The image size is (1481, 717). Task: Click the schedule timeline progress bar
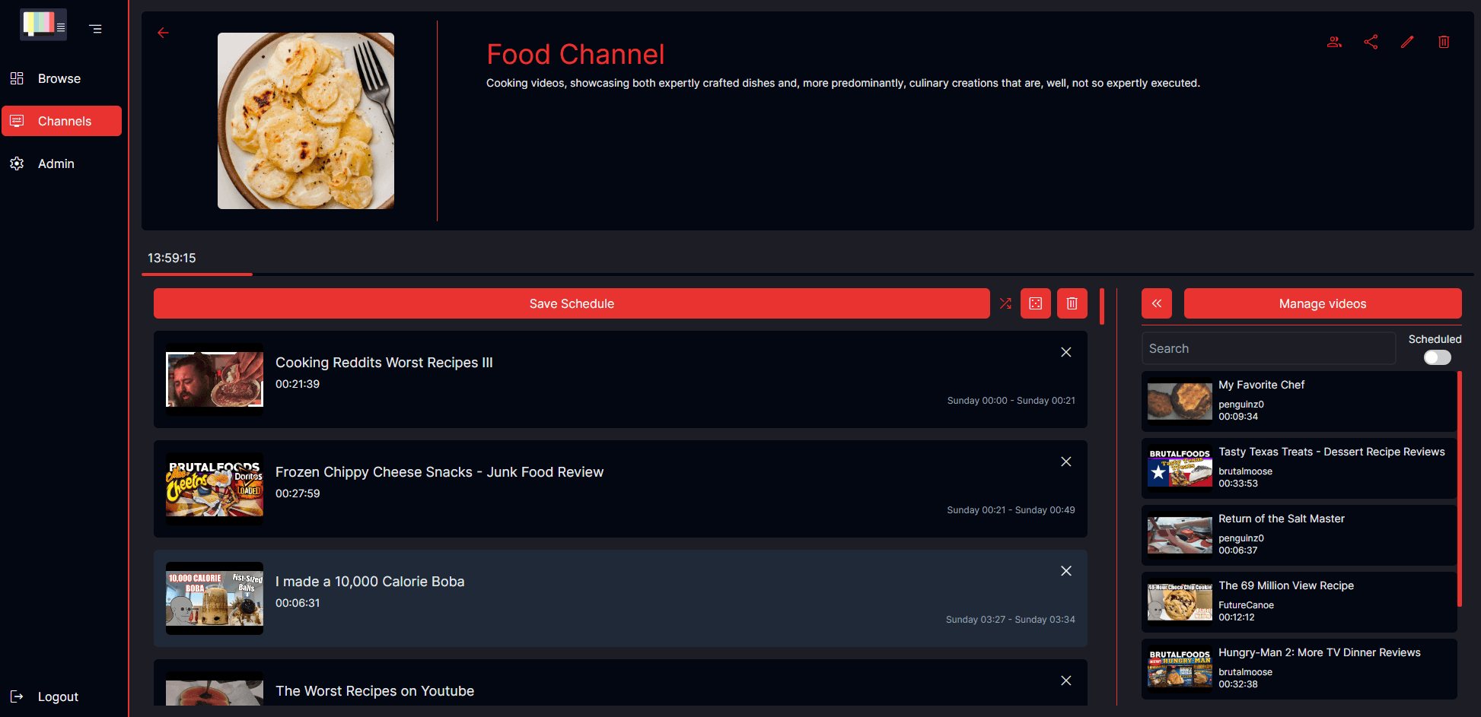[x=807, y=274]
